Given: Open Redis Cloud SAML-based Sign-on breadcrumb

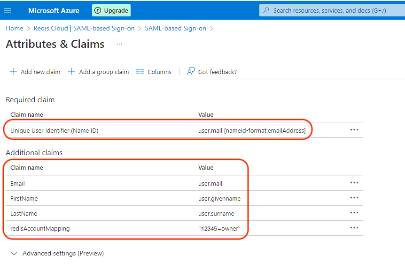Looking at the screenshot, I should click(x=84, y=28).
